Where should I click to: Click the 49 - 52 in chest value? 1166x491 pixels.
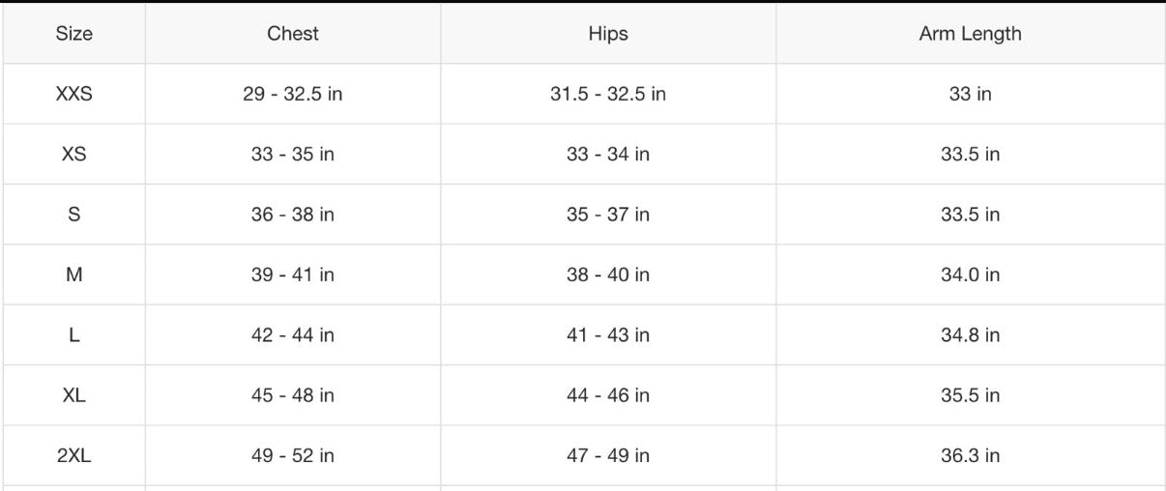[293, 455]
